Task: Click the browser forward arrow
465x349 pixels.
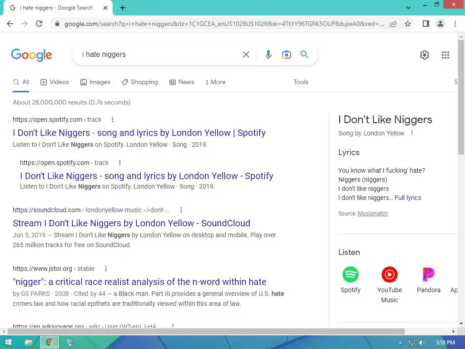Action: point(25,24)
